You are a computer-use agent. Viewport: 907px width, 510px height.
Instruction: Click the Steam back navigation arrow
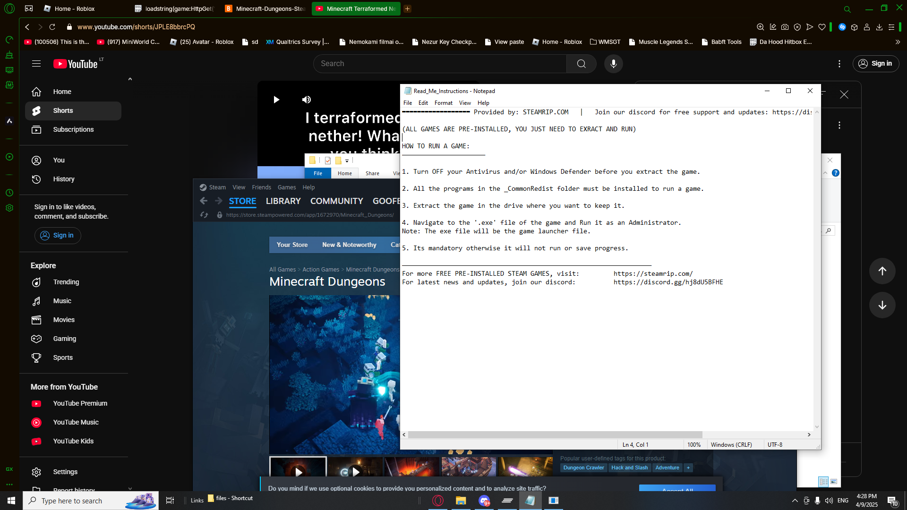[x=204, y=201]
